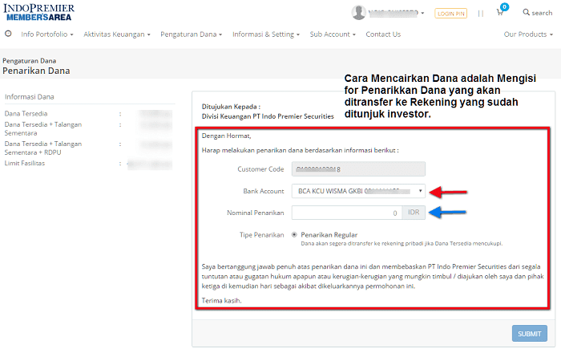This screenshot has height=353, width=561.
Task: Click the Dana Tersedia label
Action: pos(26,113)
